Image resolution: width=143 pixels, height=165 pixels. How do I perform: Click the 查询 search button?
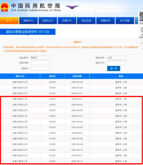[114, 68]
